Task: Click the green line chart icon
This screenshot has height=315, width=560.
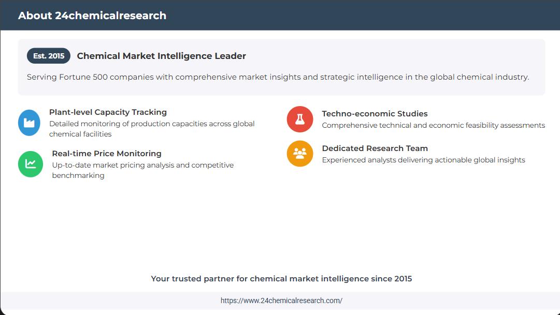Action: (31, 164)
